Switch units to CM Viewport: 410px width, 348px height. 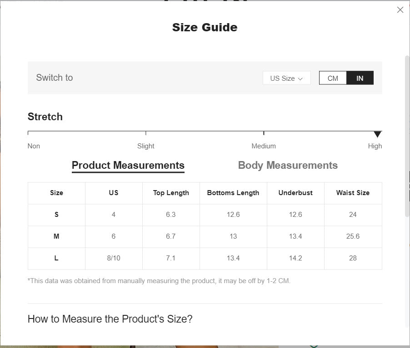tap(333, 78)
